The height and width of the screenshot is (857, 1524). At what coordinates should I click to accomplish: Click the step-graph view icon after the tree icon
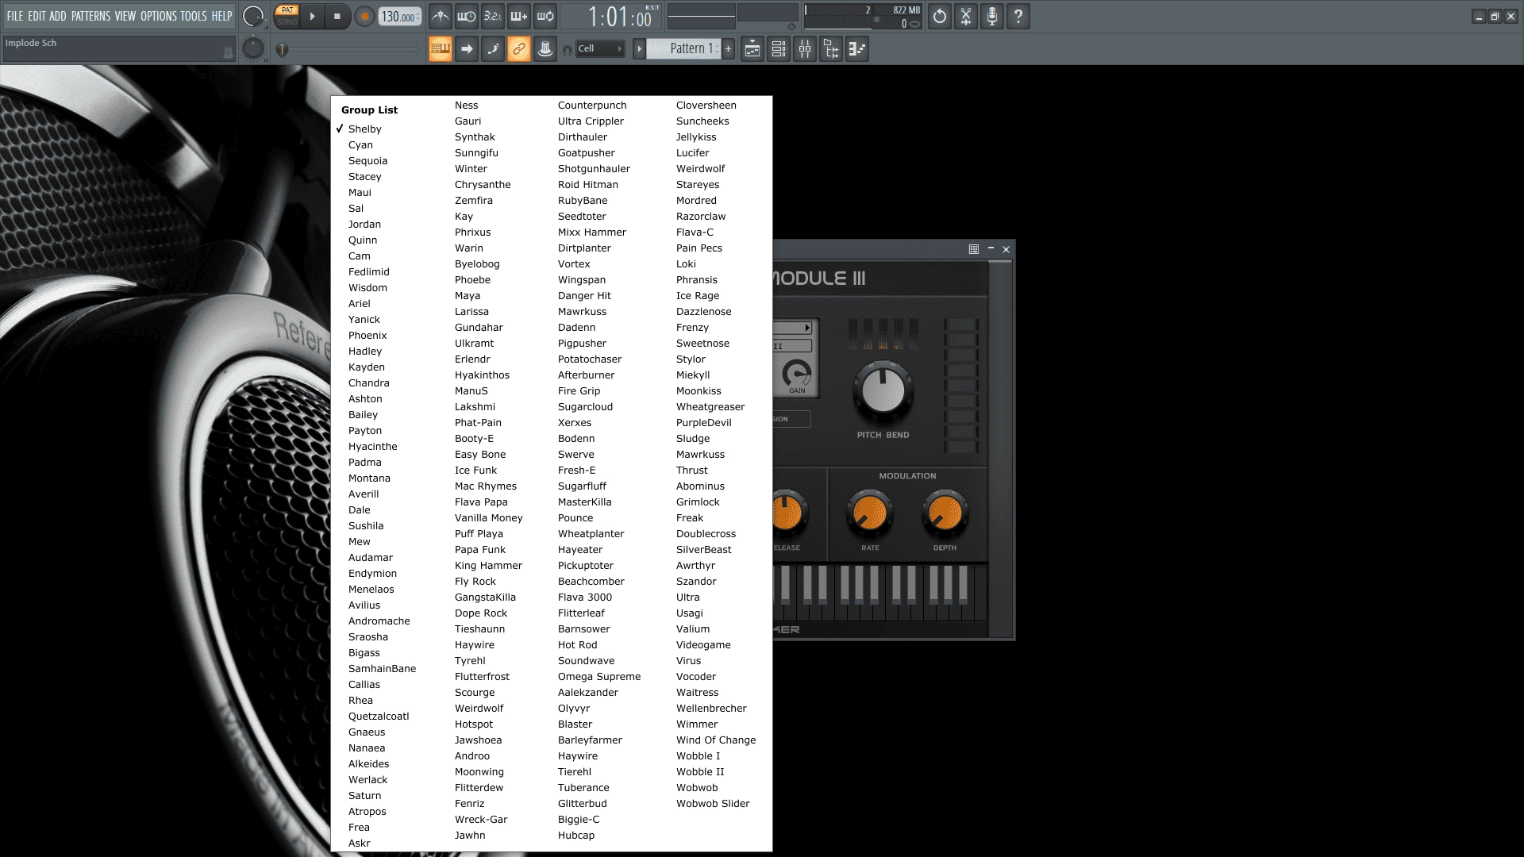coord(857,49)
